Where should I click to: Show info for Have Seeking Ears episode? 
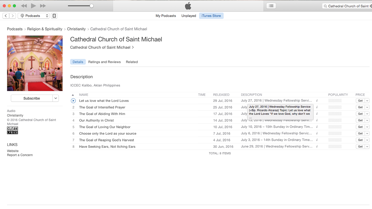317,147
